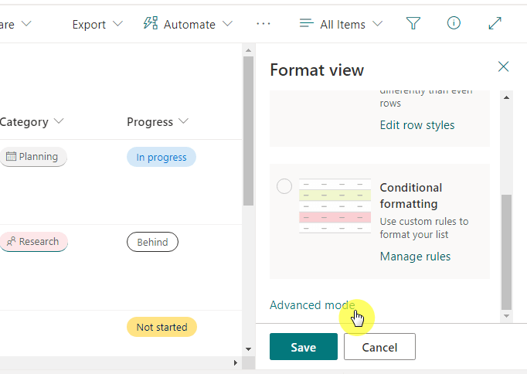The image size is (527, 374).
Task: Click the Format view panel scrollbar thumb
Action: 506,252
